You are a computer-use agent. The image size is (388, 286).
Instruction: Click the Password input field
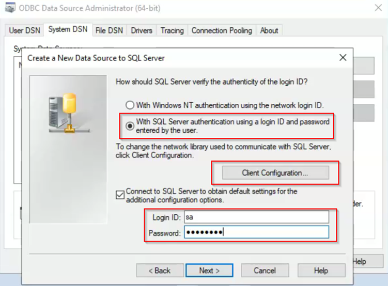pos(257,232)
